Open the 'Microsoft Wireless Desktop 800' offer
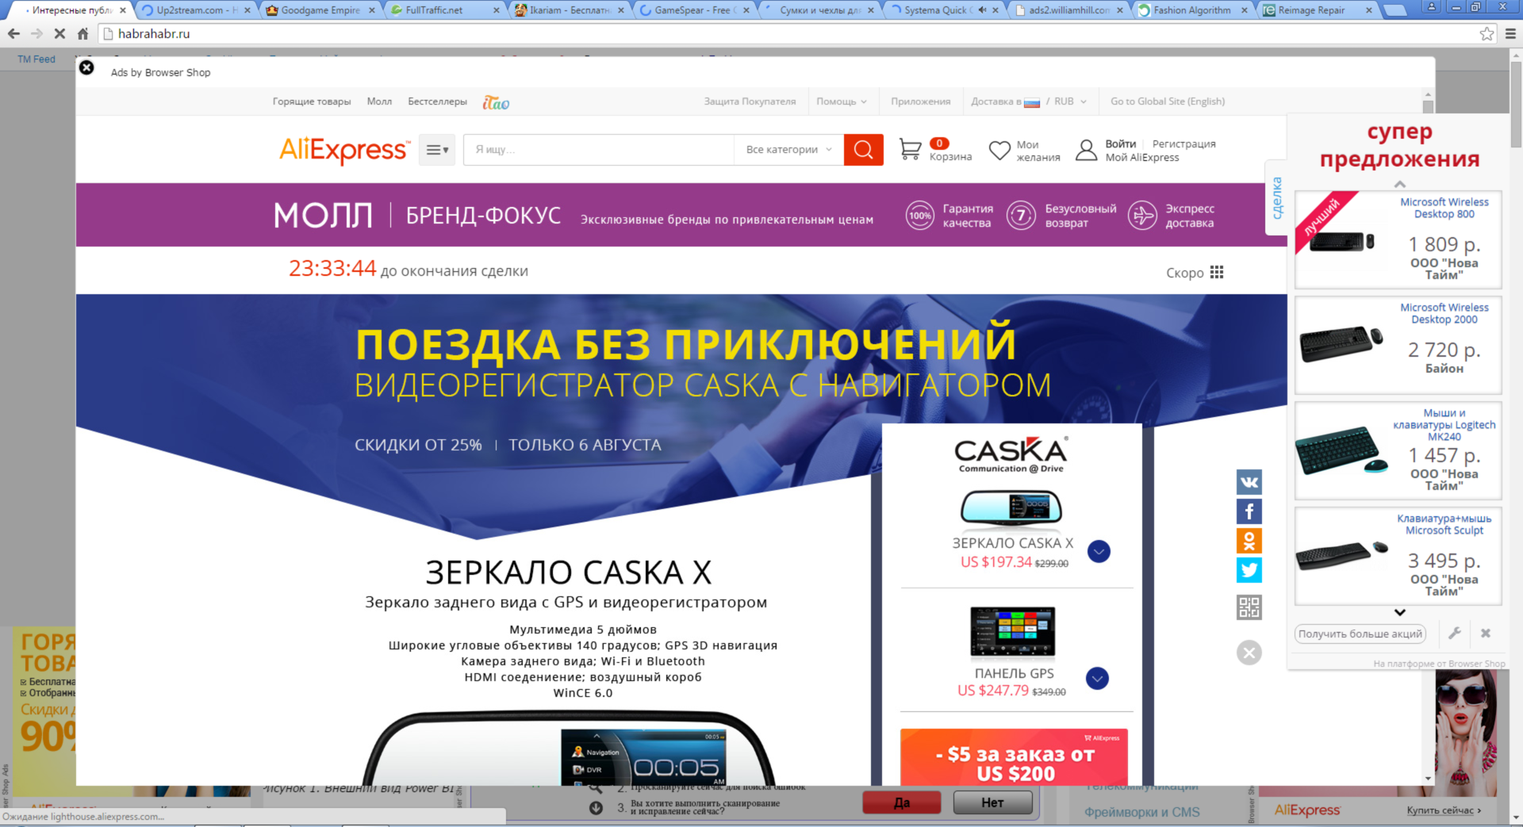The image size is (1523, 827). tap(1398, 239)
